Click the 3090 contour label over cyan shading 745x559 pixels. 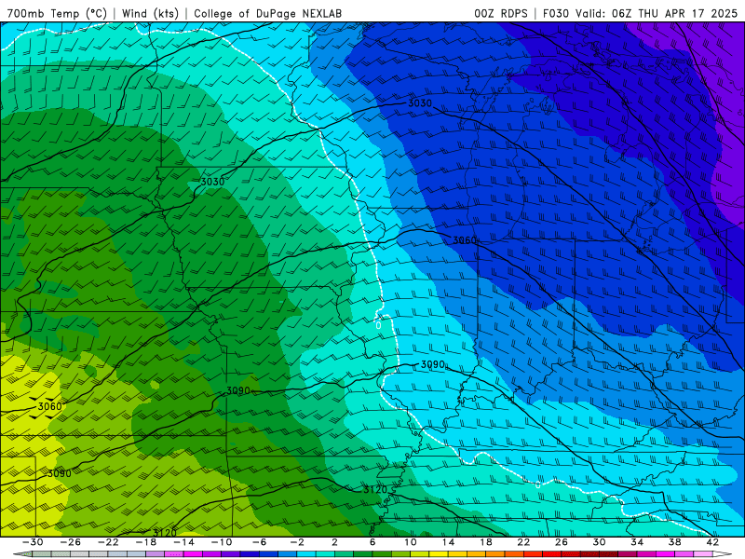pos(433,364)
